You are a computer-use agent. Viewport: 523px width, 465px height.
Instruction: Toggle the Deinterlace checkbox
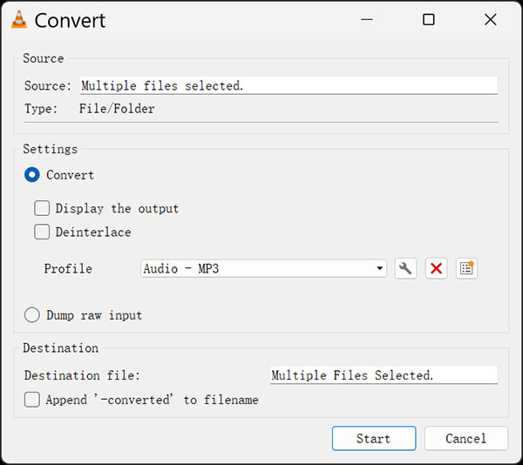pos(42,232)
